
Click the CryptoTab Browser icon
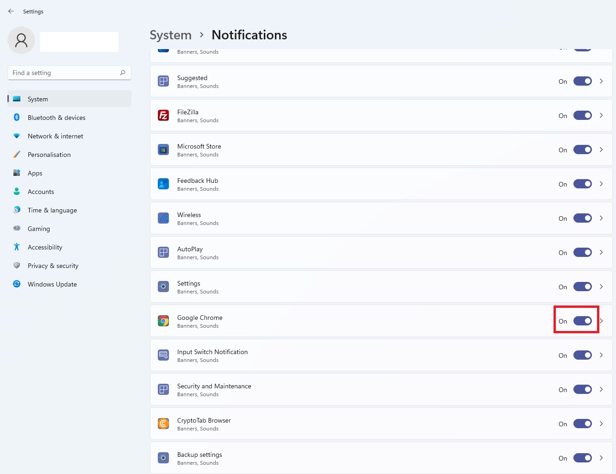163,424
